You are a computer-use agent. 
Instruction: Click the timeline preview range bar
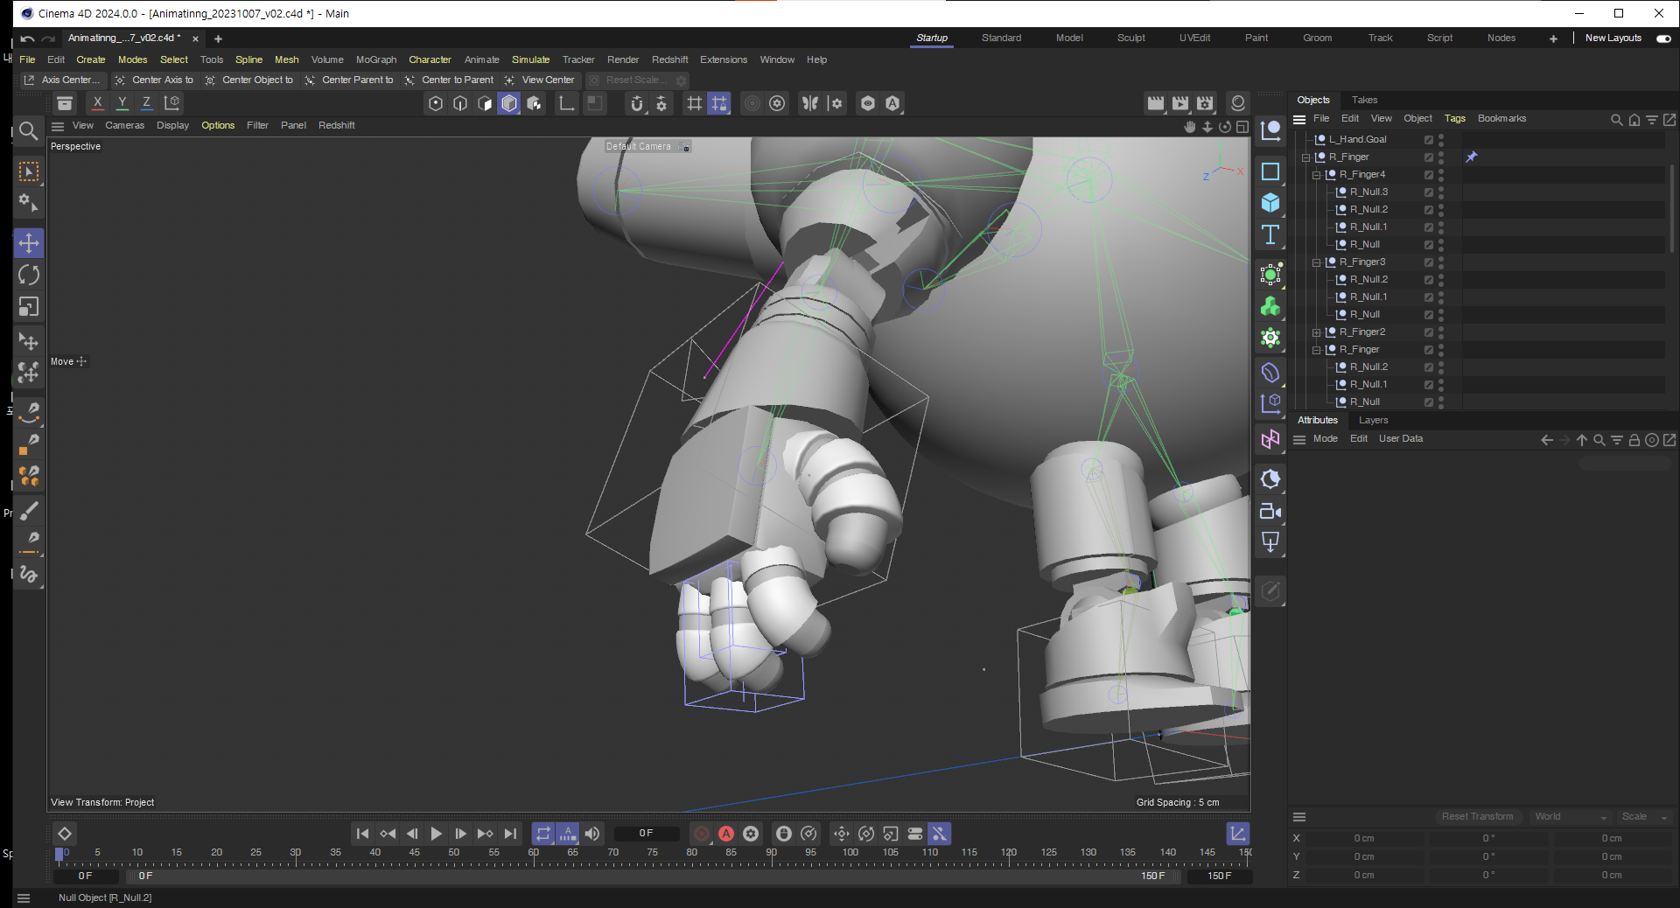point(652,876)
